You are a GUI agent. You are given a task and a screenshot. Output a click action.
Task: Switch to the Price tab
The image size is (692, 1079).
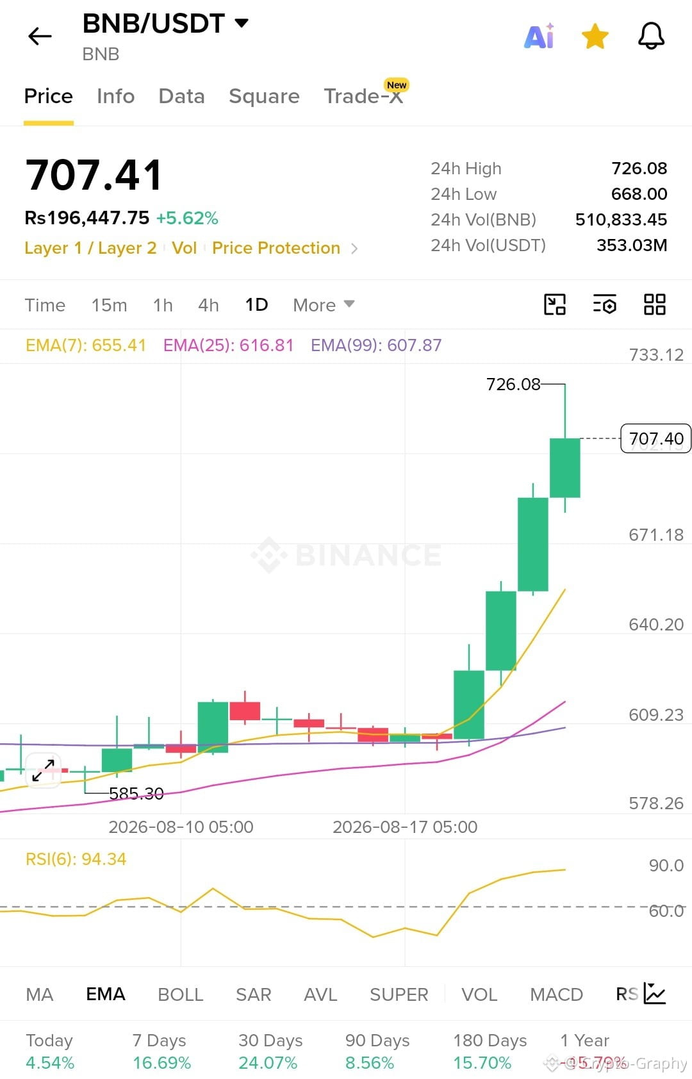click(x=49, y=96)
